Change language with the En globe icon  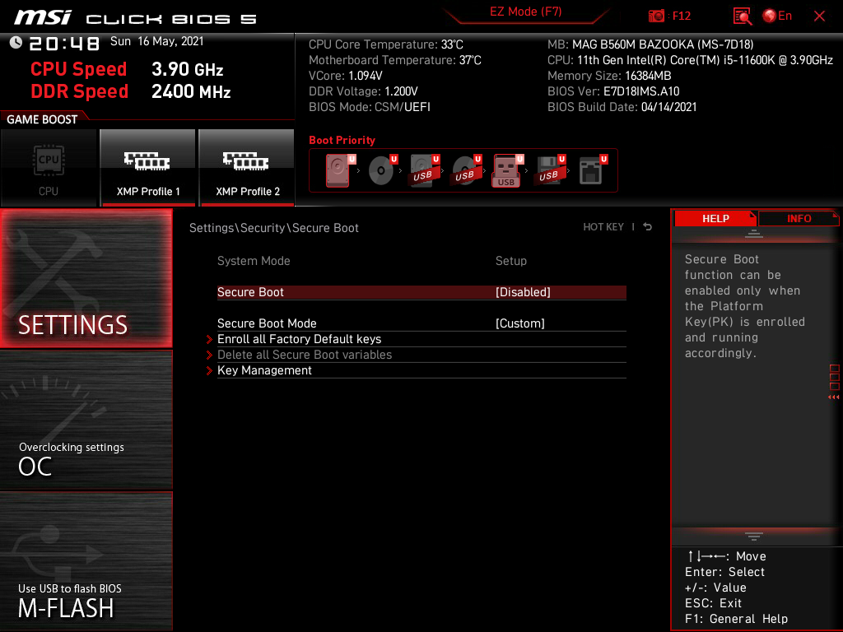777,16
